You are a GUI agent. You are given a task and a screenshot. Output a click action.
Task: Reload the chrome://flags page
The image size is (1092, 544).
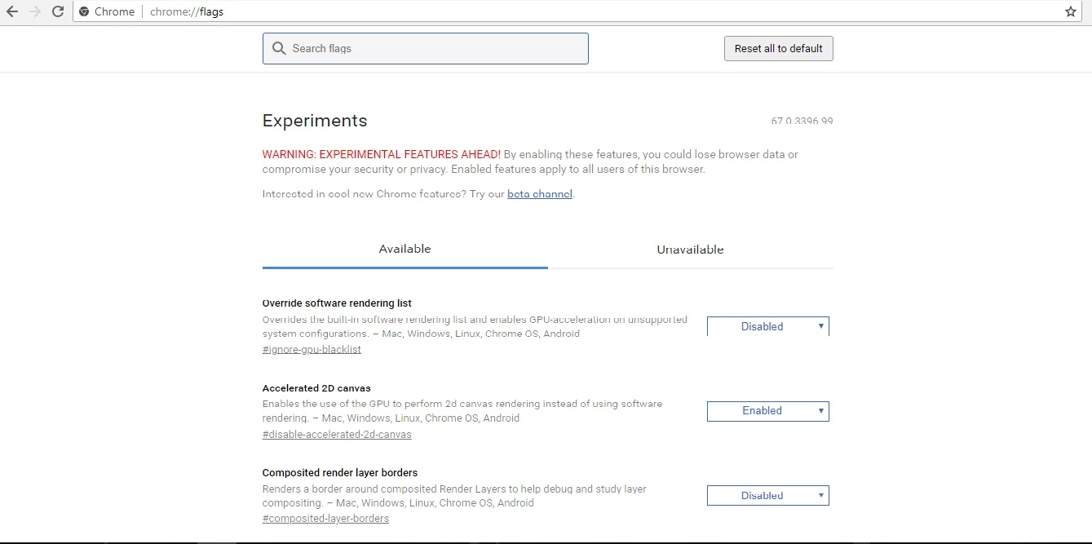(x=58, y=11)
